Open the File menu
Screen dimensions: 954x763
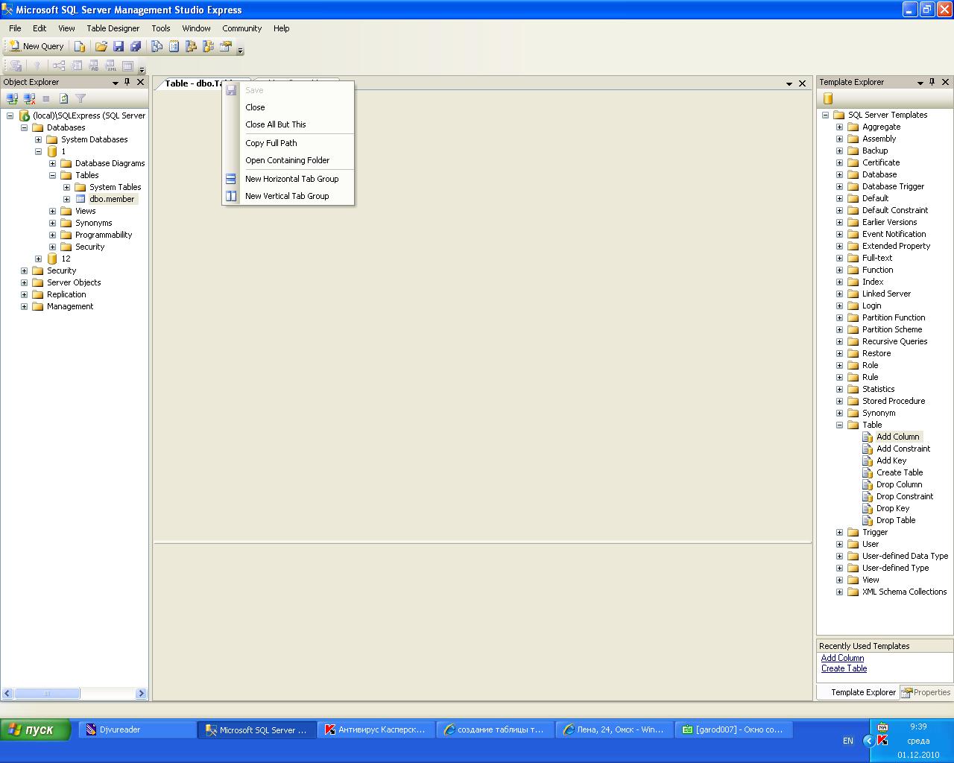[15, 28]
